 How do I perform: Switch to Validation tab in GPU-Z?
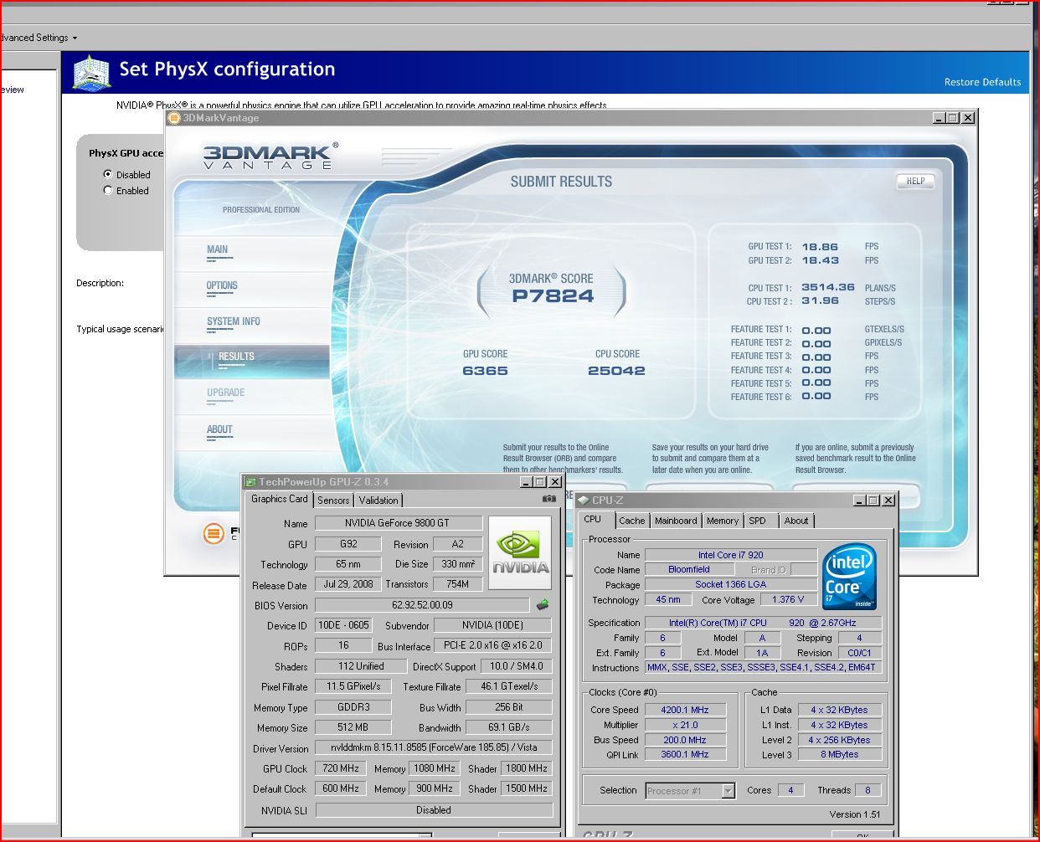pos(378,501)
